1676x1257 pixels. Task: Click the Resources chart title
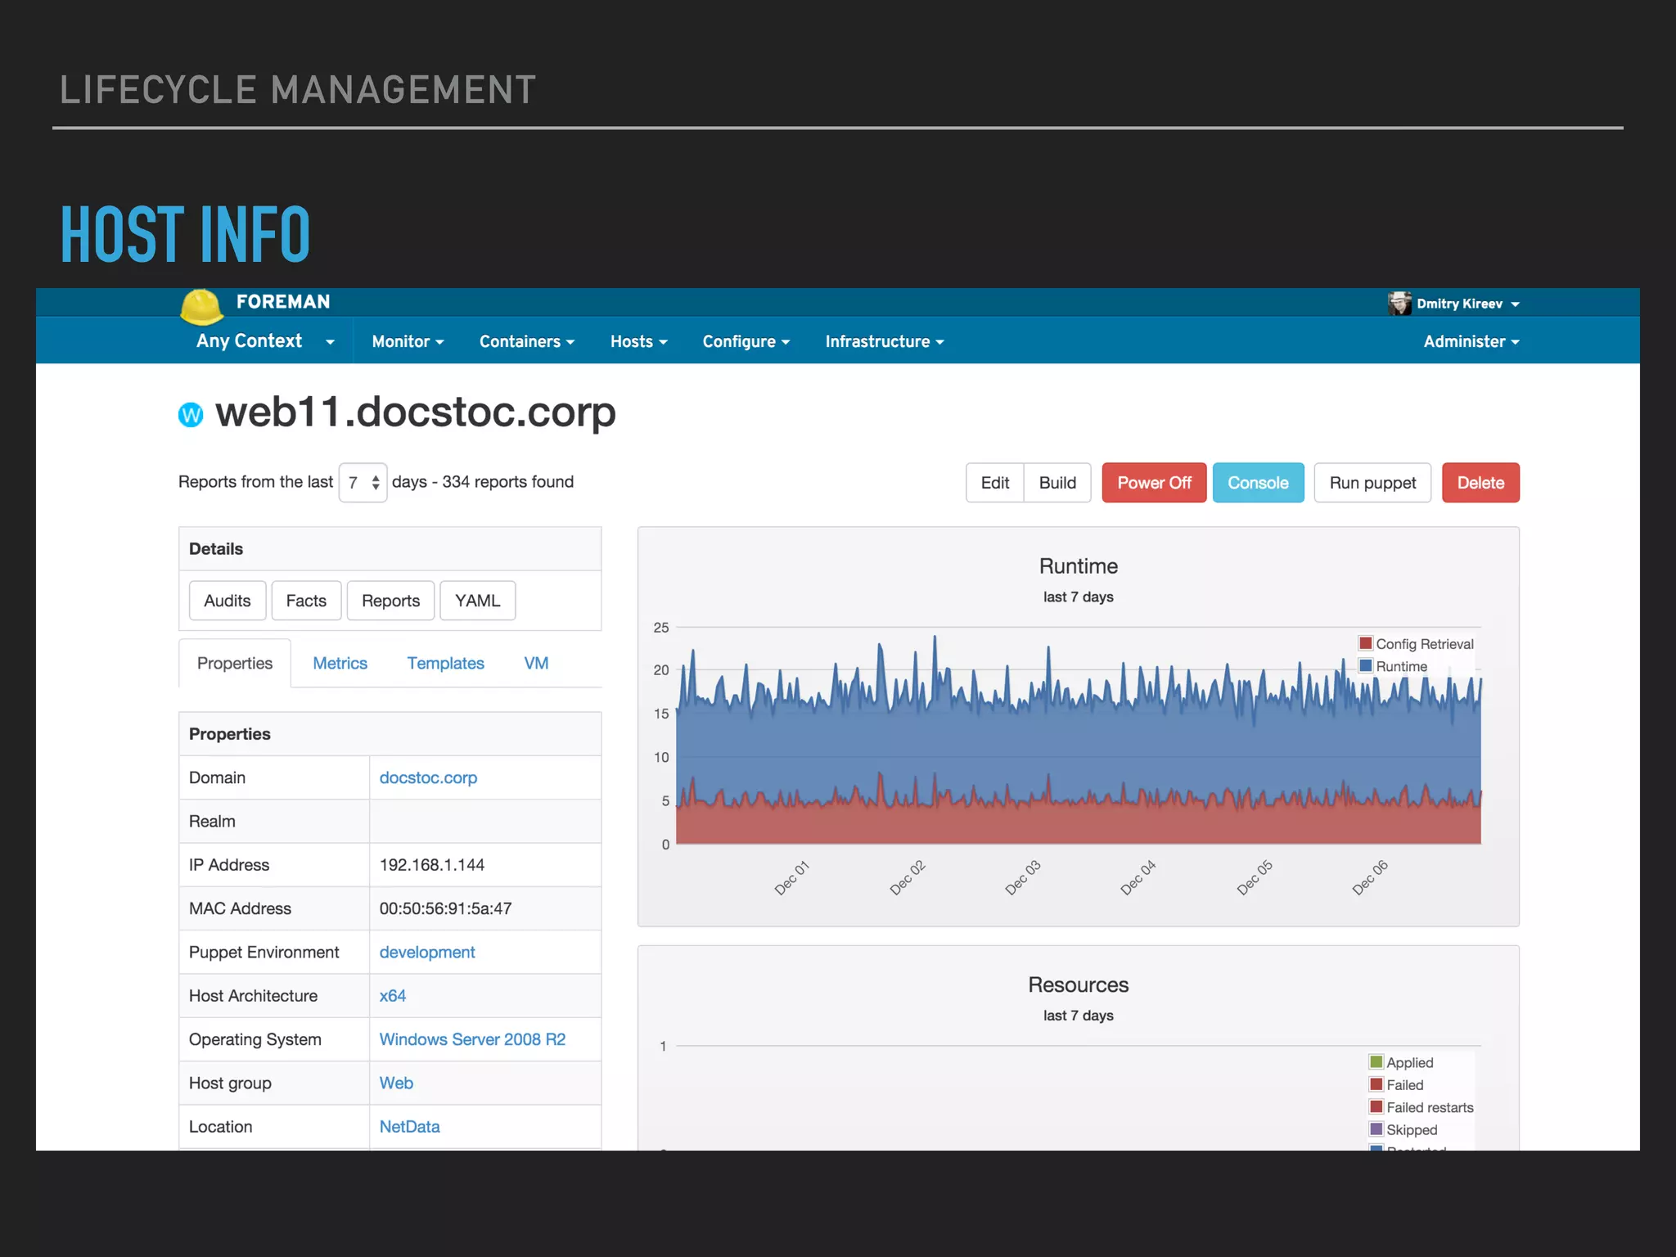click(1078, 984)
